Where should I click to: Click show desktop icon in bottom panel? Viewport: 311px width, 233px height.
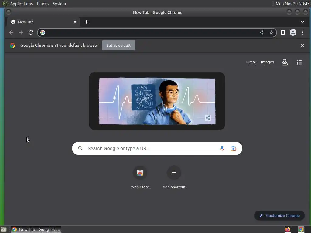coord(4,230)
